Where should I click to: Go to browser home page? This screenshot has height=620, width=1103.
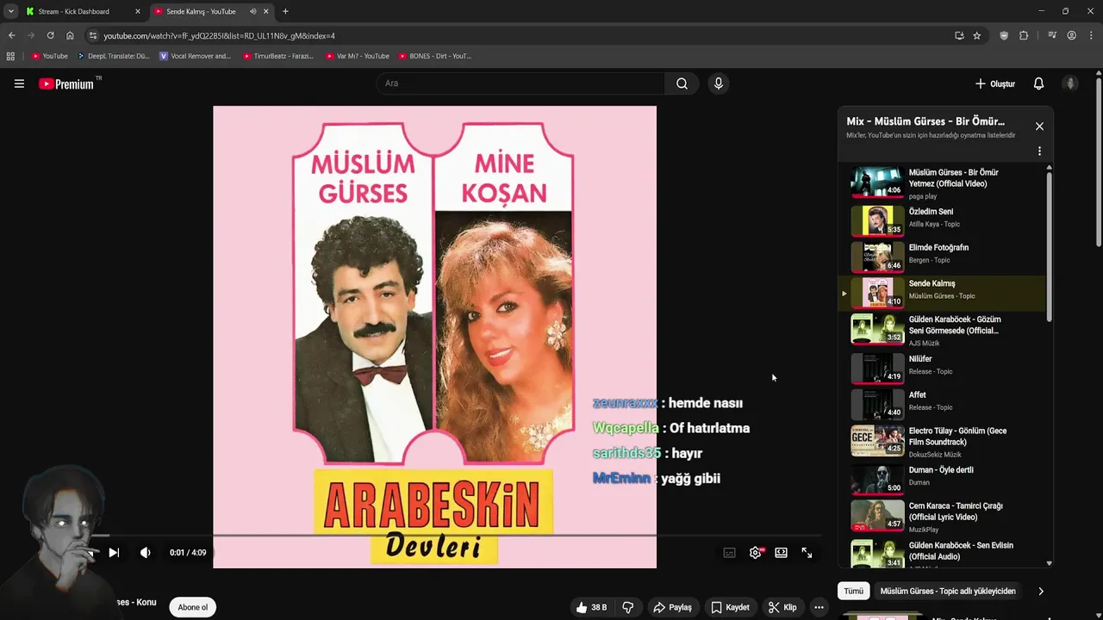pyautogui.click(x=70, y=35)
